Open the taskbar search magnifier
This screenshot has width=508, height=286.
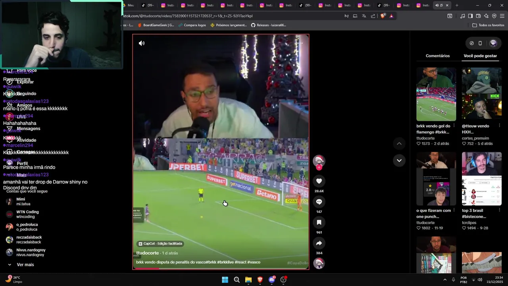coord(237,280)
